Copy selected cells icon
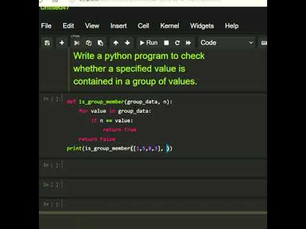Image resolution: width=306 pixels, height=229 pixels. click(x=89, y=43)
